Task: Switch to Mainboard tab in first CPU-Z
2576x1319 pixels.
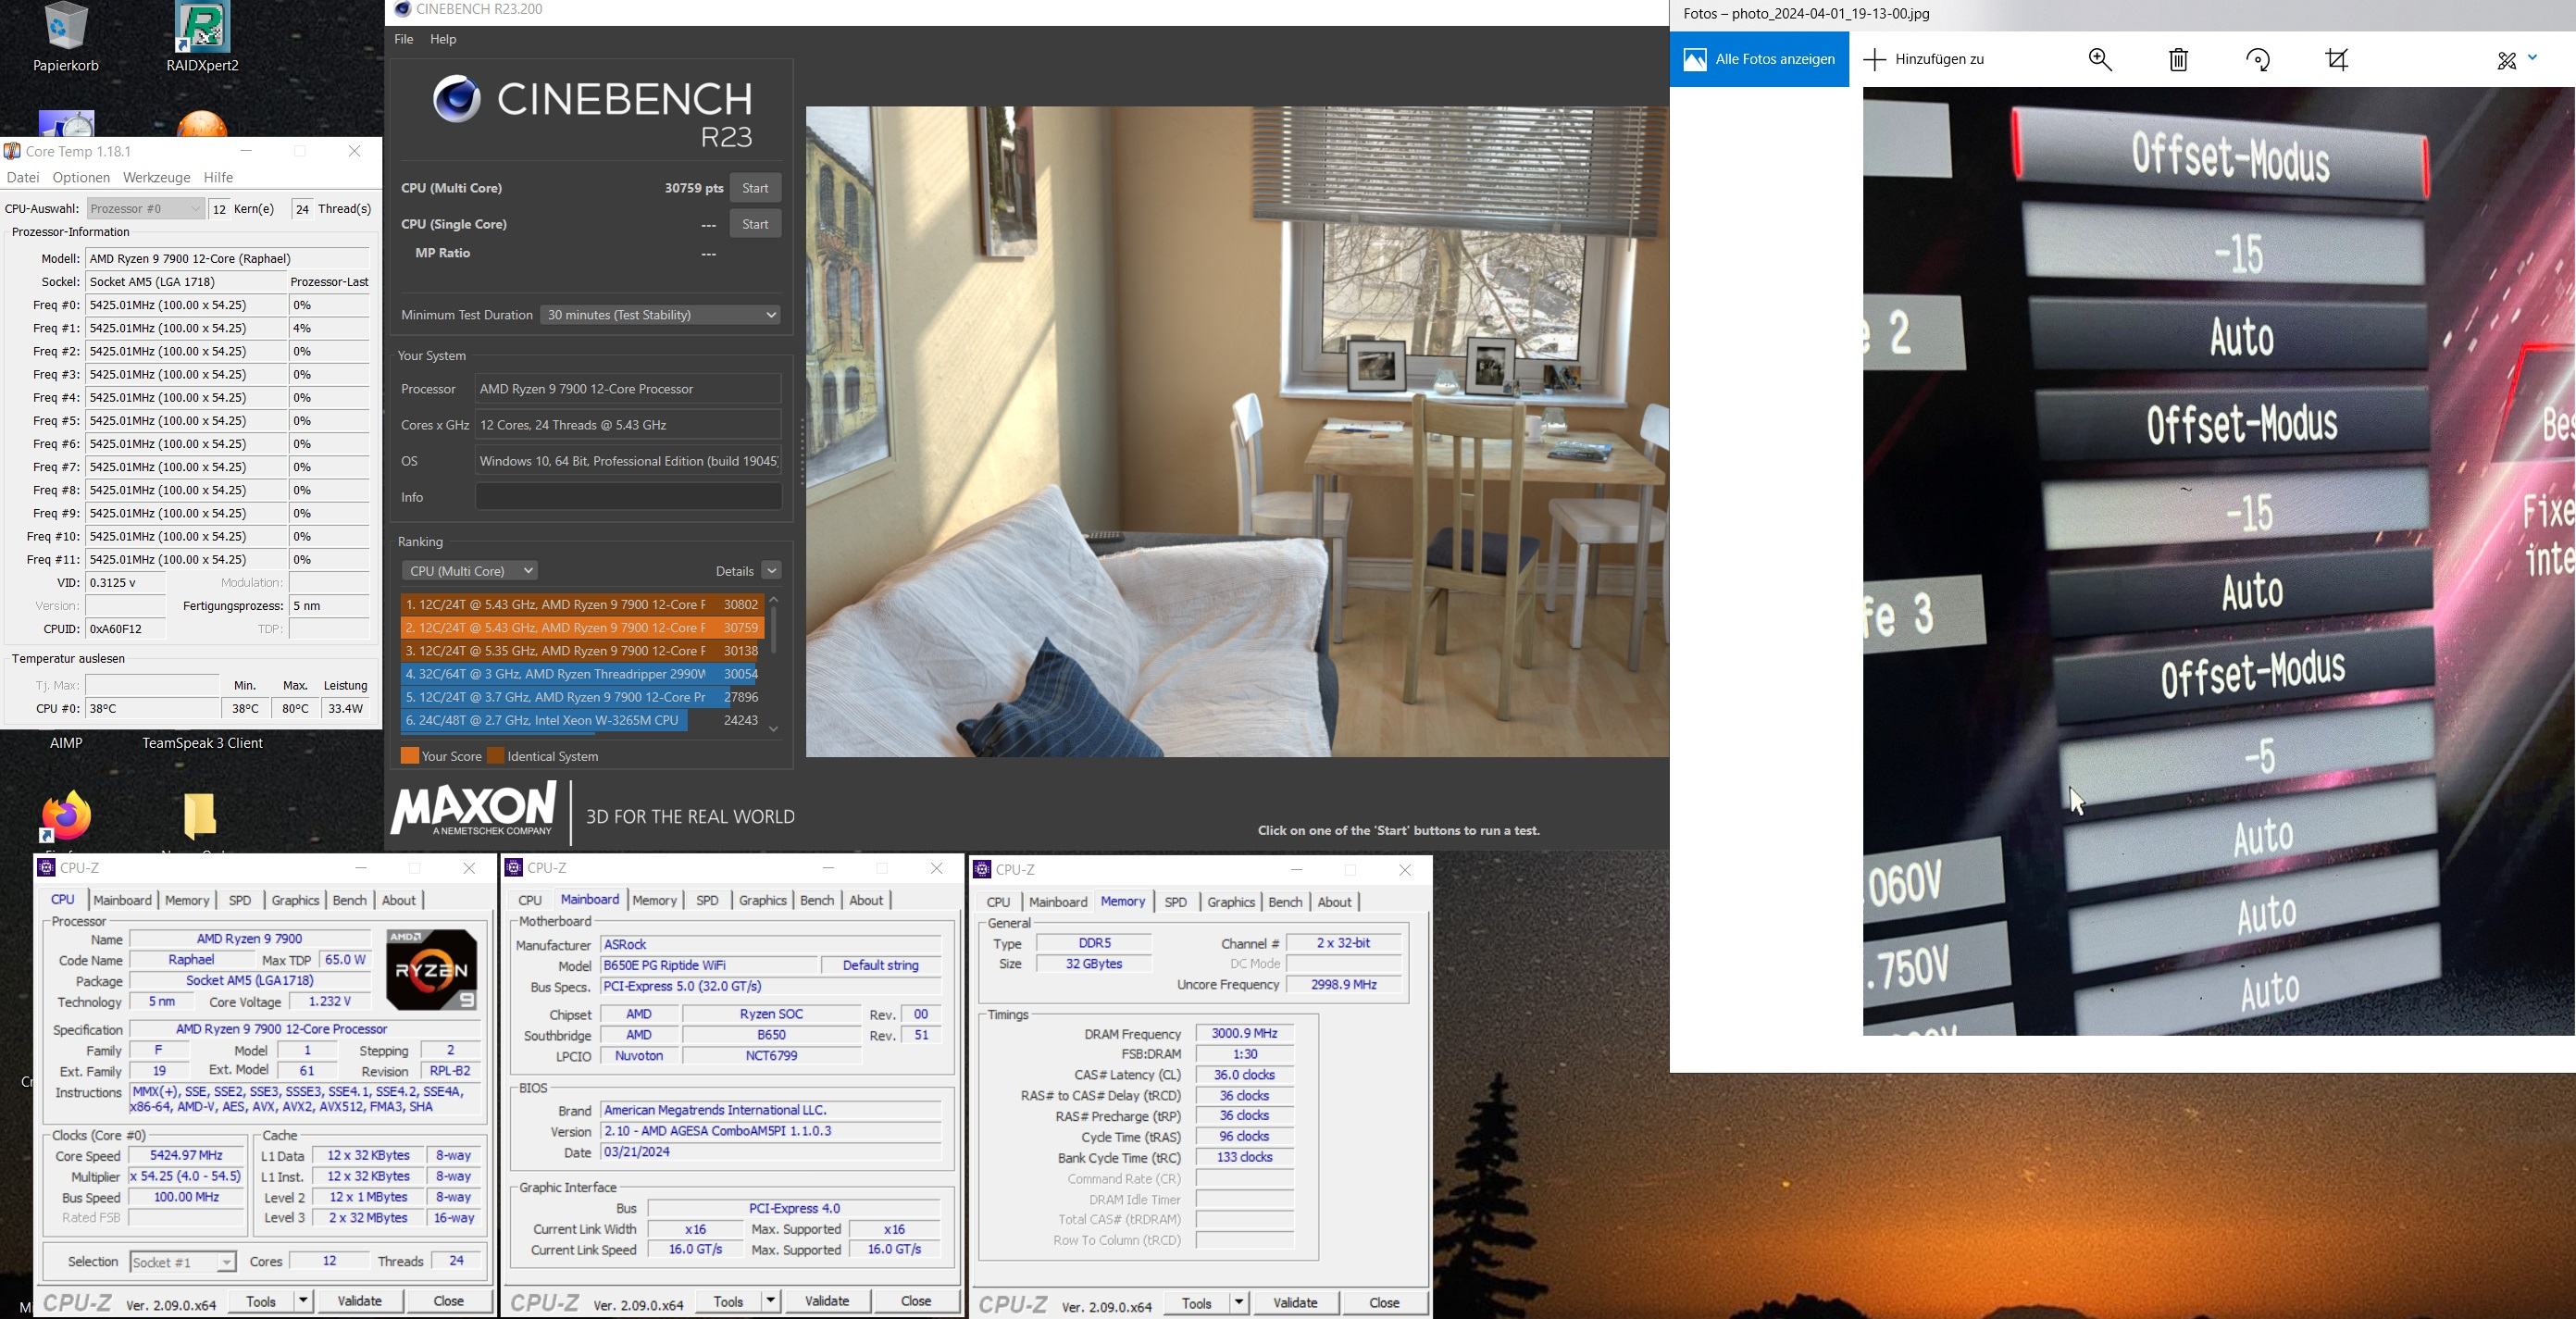Action: pyautogui.click(x=123, y=900)
